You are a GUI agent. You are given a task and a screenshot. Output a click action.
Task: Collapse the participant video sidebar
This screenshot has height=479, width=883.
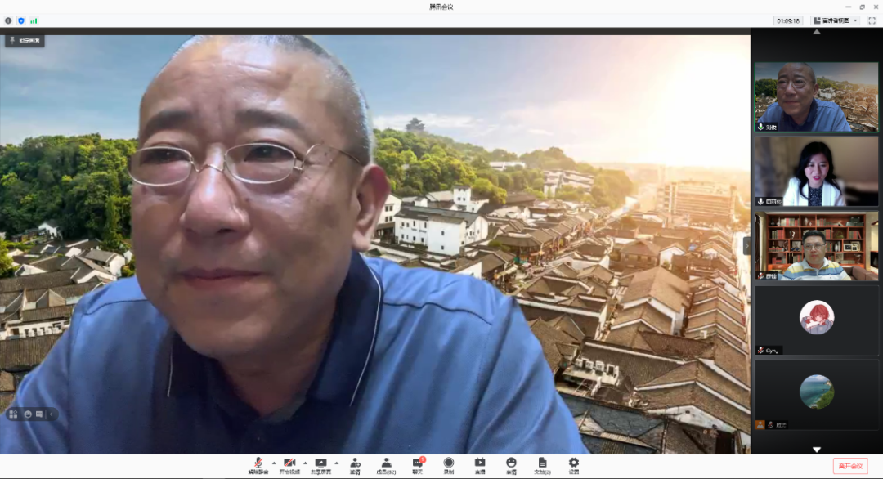(x=746, y=245)
